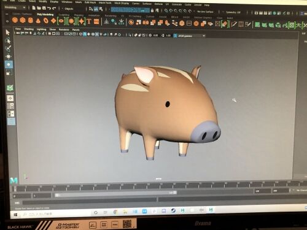Select the Lasso tool in toolbox
307x230 pixels.
tap(8, 40)
